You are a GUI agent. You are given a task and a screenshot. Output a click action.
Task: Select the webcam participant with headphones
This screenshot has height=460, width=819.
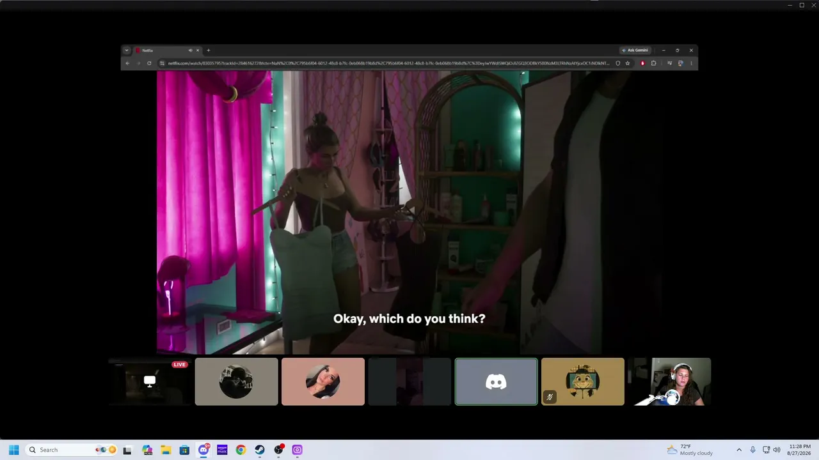[x=669, y=381]
